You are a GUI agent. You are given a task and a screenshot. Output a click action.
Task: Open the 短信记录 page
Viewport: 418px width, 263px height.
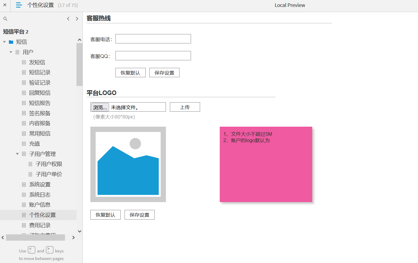40,72
